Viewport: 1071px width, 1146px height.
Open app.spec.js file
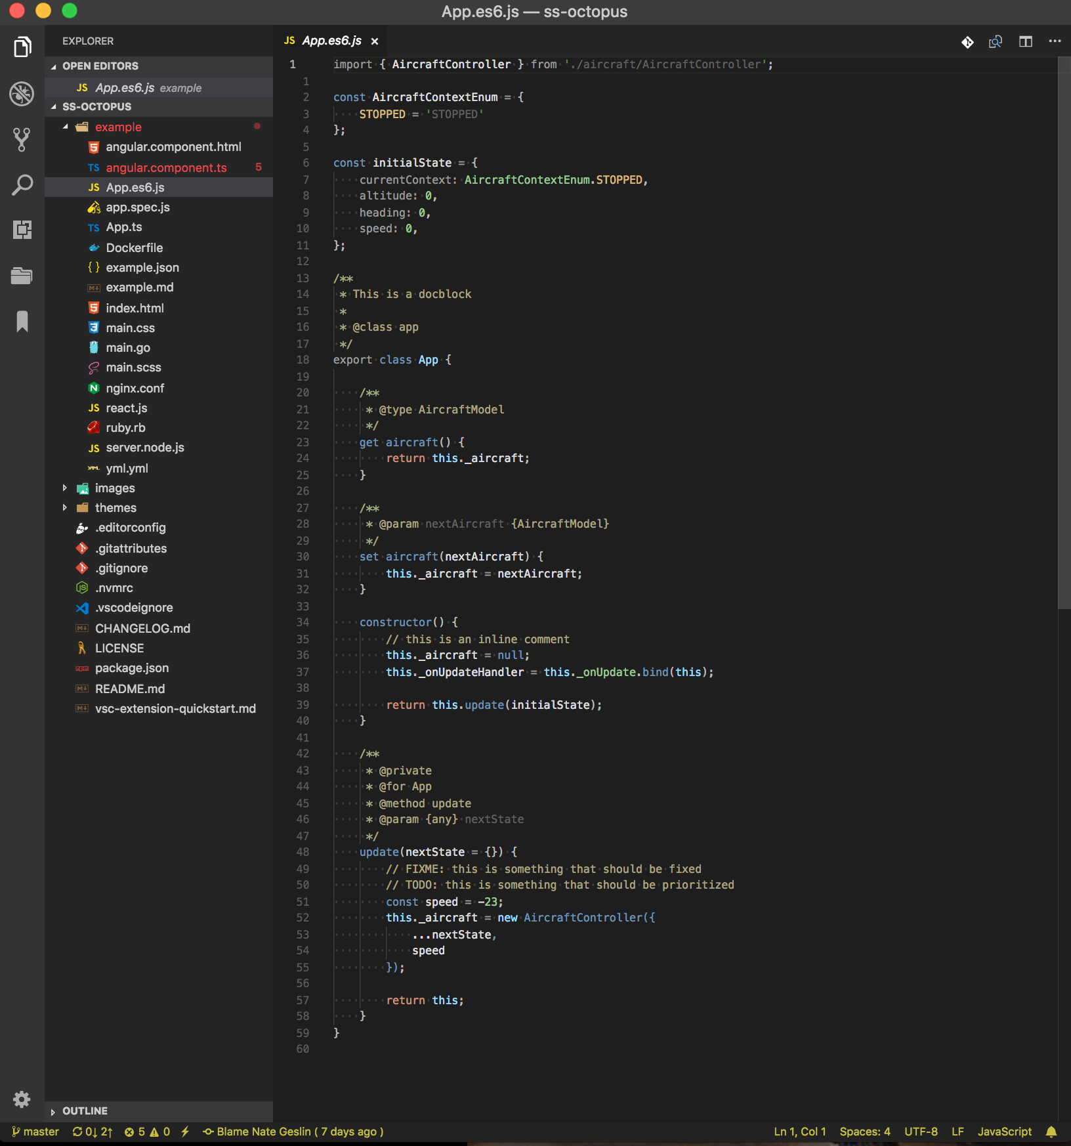(159, 207)
